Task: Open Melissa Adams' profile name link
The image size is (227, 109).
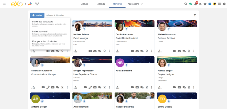Action: coord(81,34)
